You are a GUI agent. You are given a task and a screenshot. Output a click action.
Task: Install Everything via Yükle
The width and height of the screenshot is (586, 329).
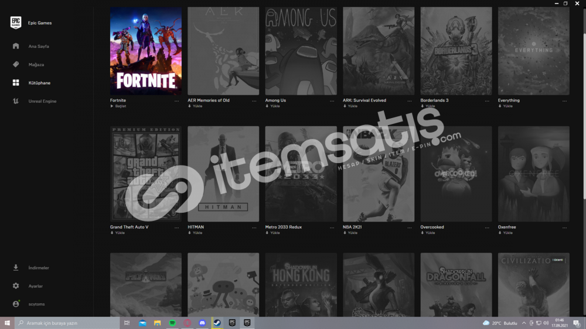pos(505,106)
